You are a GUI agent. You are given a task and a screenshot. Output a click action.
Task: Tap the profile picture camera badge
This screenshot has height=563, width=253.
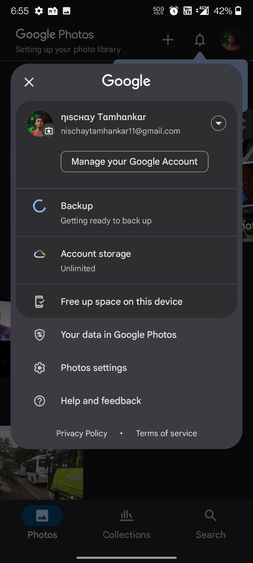point(49,131)
